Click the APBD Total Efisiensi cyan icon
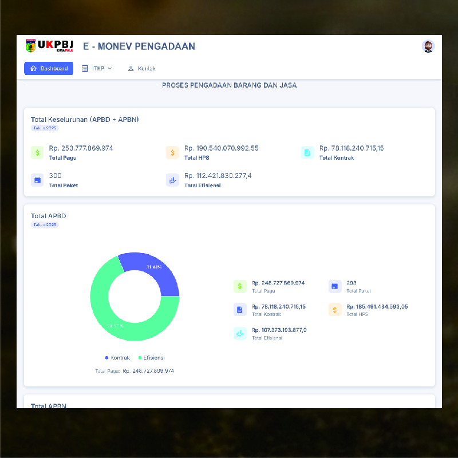 pyautogui.click(x=240, y=334)
